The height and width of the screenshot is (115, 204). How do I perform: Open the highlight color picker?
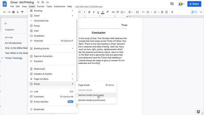coord(107,12)
